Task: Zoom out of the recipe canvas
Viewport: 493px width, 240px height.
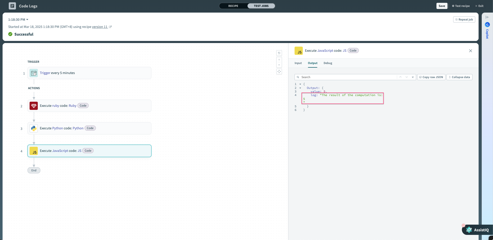Action: pyautogui.click(x=279, y=65)
